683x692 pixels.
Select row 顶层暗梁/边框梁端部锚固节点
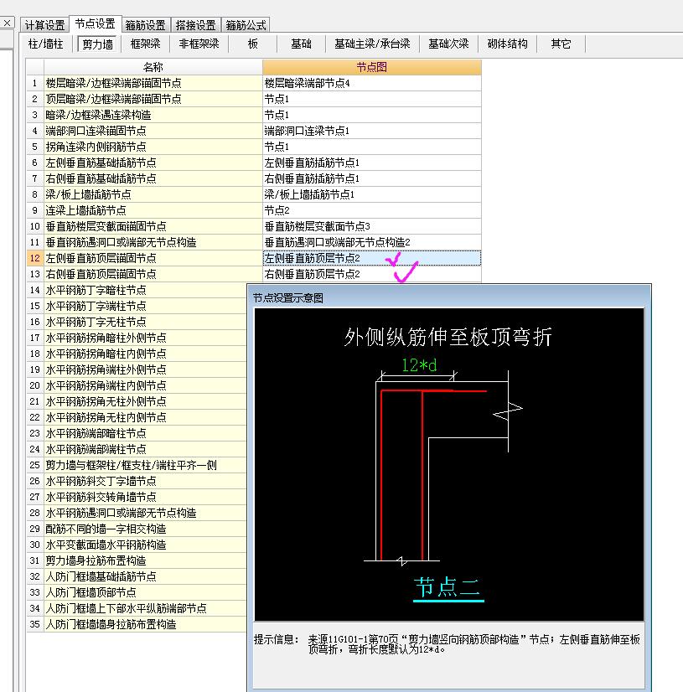click(x=153, y=99)
